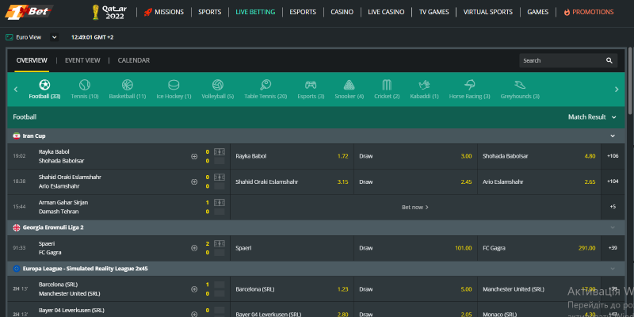The height and width of the screenshot is (317, 634).
Task: Open the Missions menu item
Action: click(x=164, y=12)
